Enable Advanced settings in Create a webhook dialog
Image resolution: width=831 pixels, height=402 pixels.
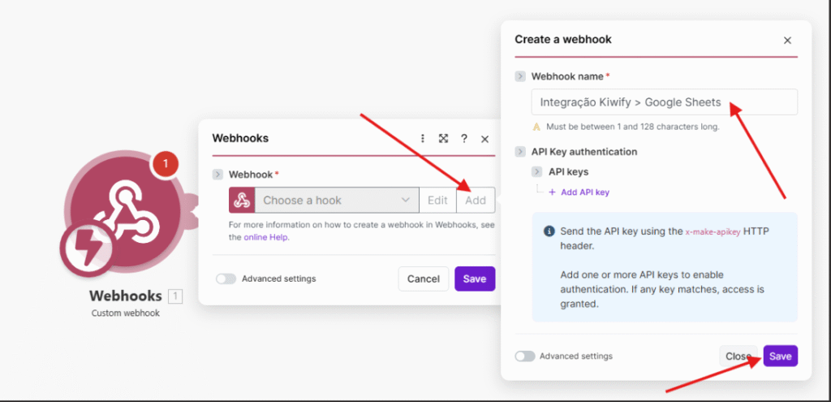click(525, 356)
